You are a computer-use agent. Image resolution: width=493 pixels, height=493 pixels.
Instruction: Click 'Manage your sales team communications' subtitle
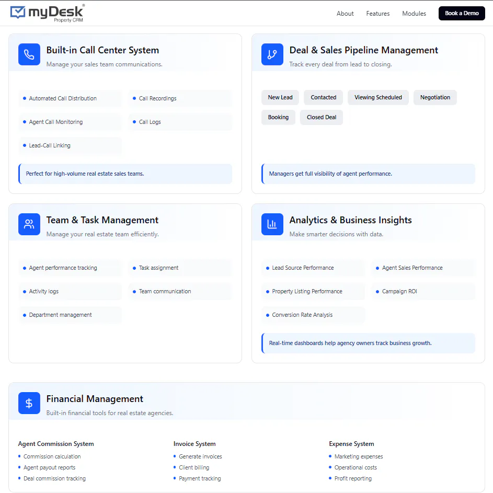pos(105,64)
